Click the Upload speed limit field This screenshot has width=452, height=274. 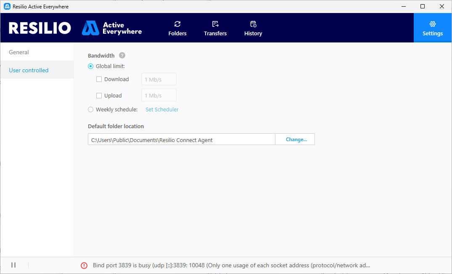click(x=159, y=96)
